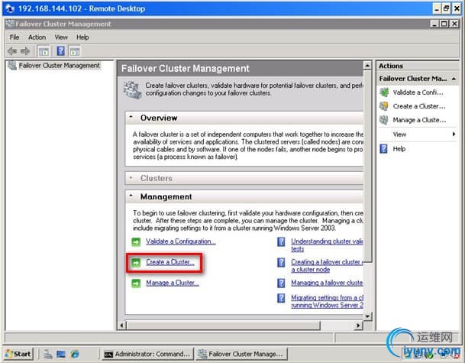Image resolution: width=465 pixels, height=363 pixels.
Task: Open the Validate a Configuration link
Action: point(181,241)
